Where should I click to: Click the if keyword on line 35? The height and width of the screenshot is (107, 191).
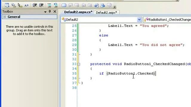click(x=101, y=73)
